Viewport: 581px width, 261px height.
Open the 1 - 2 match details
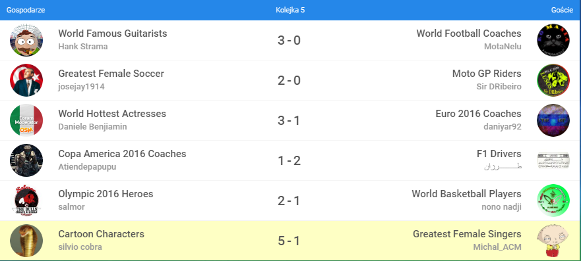[x=289, y=160]
